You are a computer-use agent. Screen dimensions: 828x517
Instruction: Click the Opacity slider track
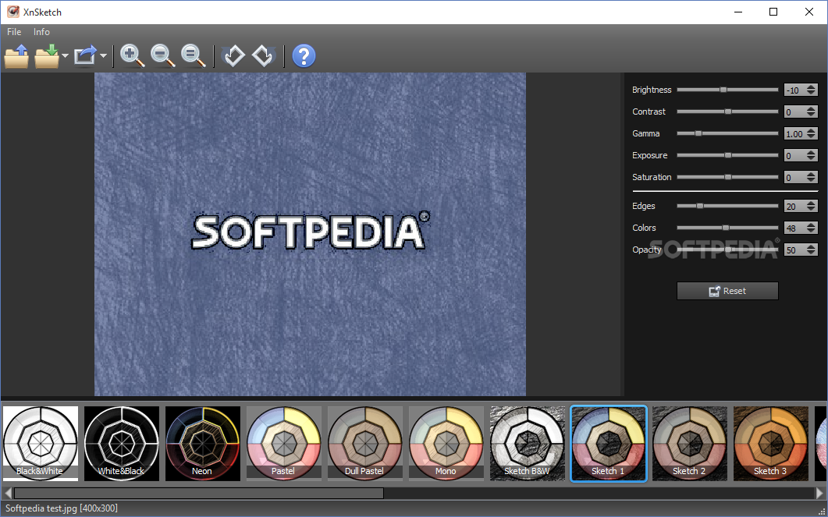tap(727, 250)
